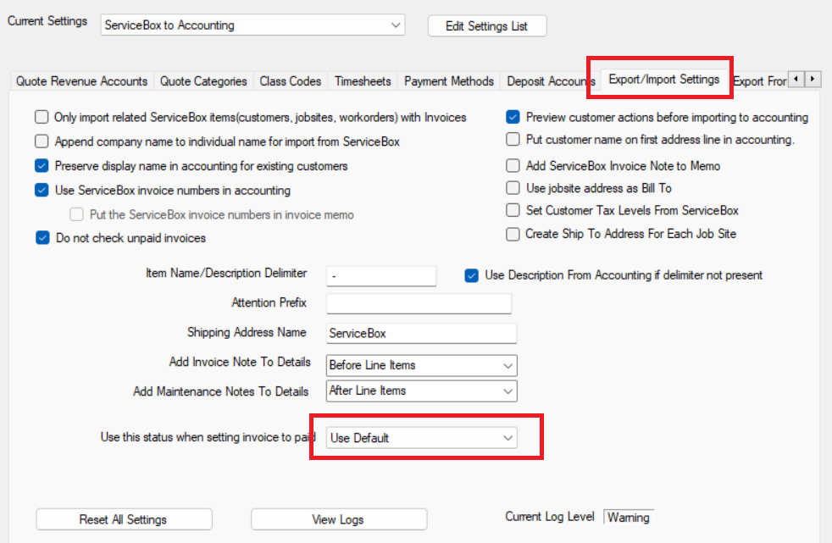
Task: Open the paid invoice status Use Default dropdown
Action: pyautogui.click(x=421, y=438)
